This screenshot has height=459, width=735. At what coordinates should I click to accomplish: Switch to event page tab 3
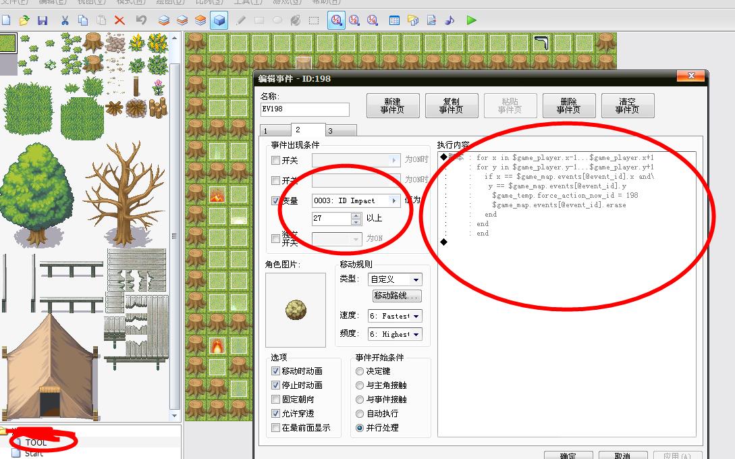(x=341, y=131)
